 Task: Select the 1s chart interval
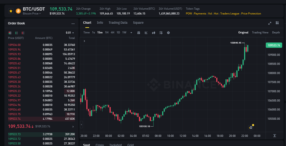coord(93,33)
